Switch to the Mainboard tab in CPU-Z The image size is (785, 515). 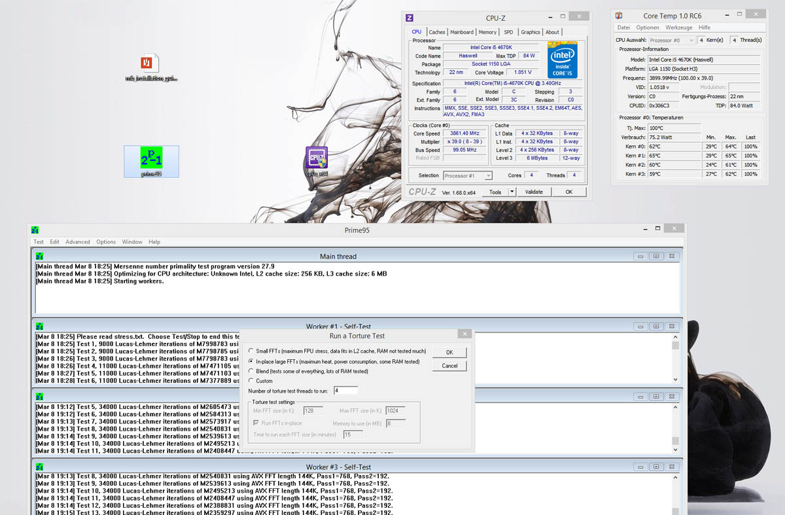(x=462, y=32)
